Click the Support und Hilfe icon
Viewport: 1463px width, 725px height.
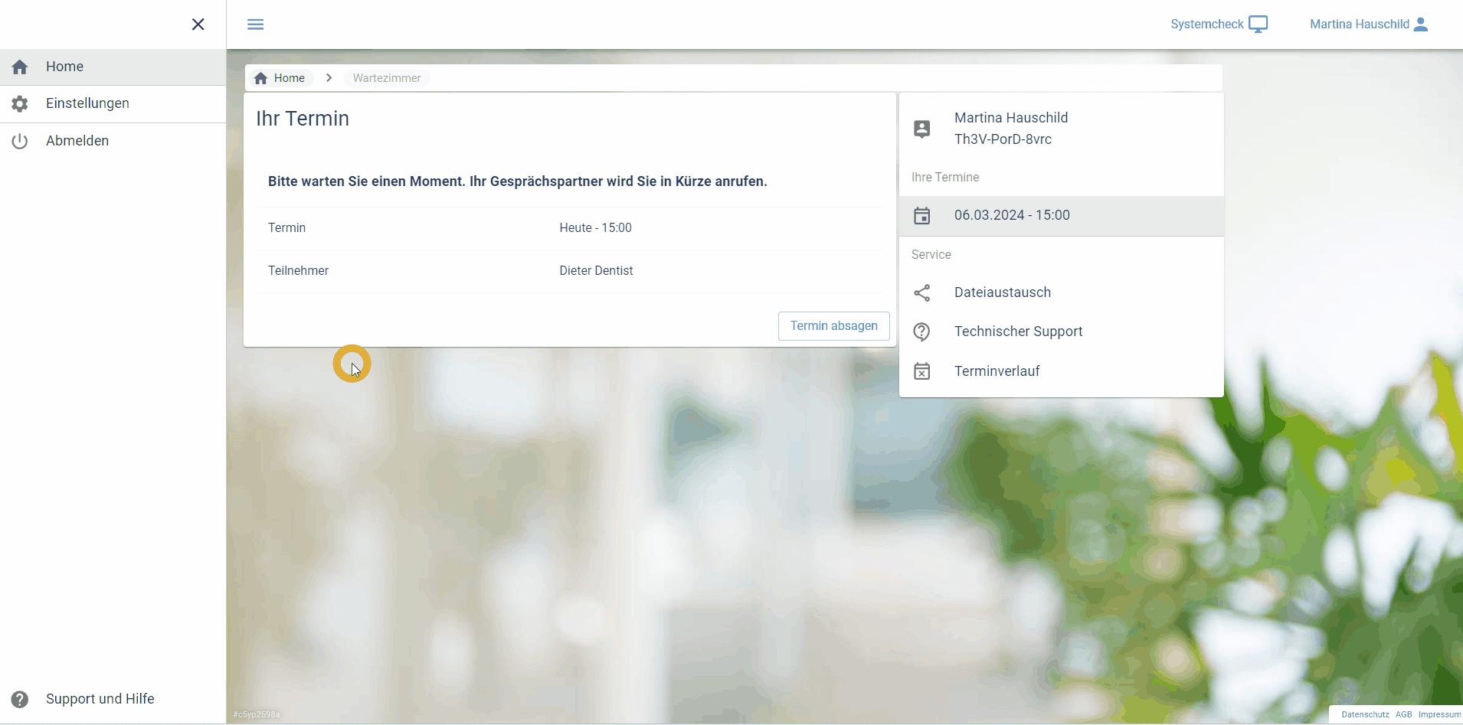pos(20,699)
